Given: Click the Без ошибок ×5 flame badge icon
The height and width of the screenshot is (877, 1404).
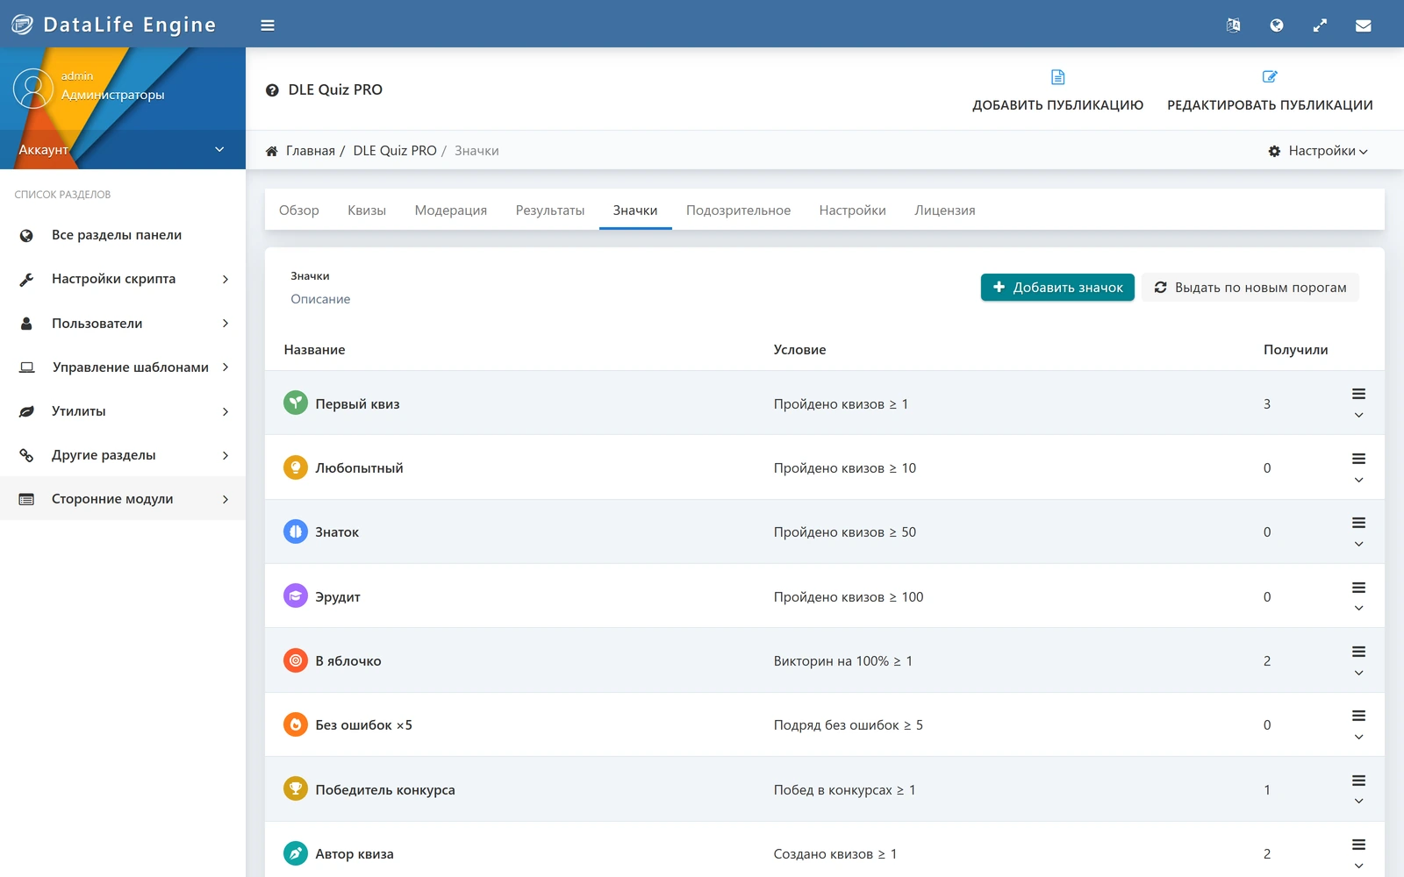Looking at the screenshot, I should [x=296, y=724].
